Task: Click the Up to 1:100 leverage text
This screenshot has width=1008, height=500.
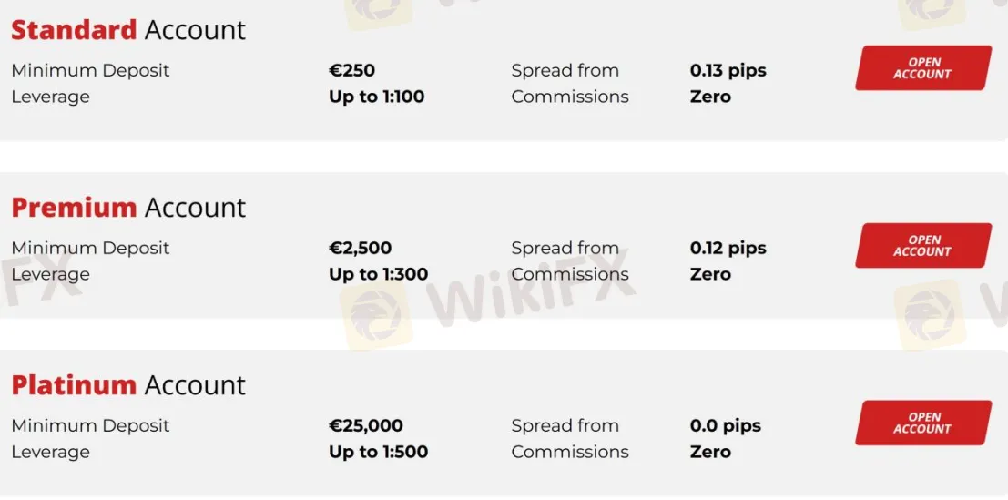Action: coord(377,97)
